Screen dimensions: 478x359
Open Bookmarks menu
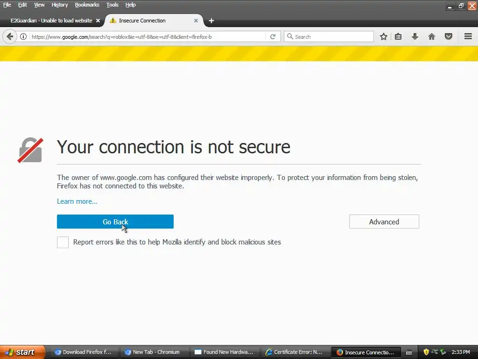click(x=87, y=5)
